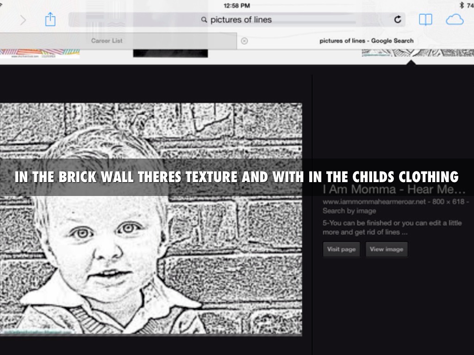Close the Google Search tab
This screenshot has width=474, height=355.
click(244, 41)
